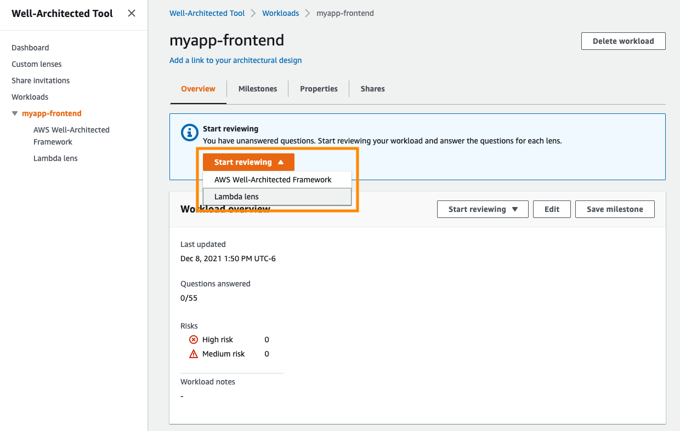Toggle the orange Start reviewing dropdown

[248, 162]
